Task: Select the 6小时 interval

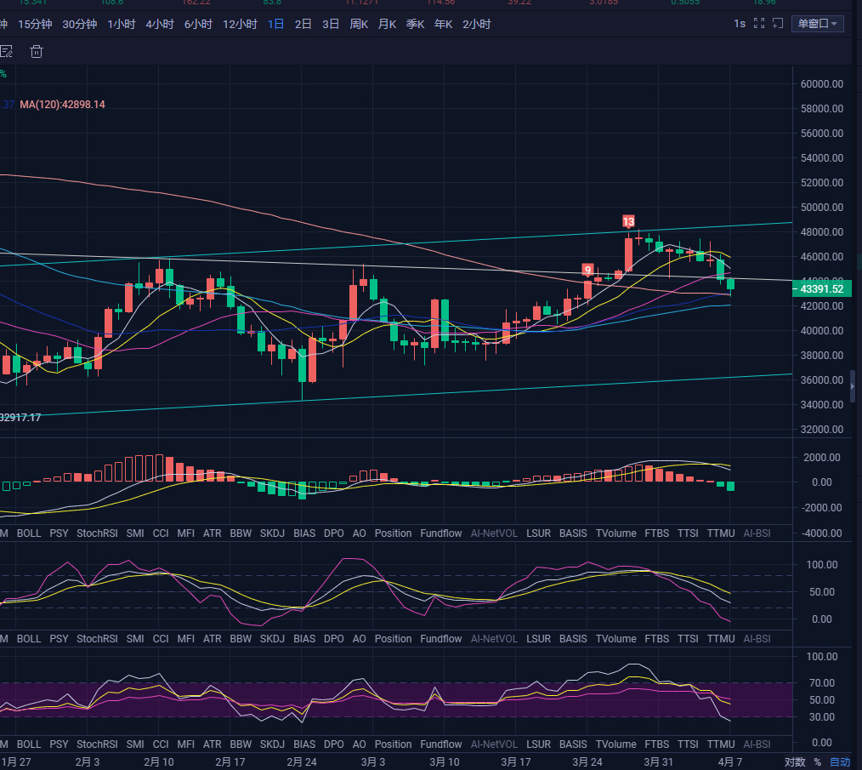Action: click(198, 24)
